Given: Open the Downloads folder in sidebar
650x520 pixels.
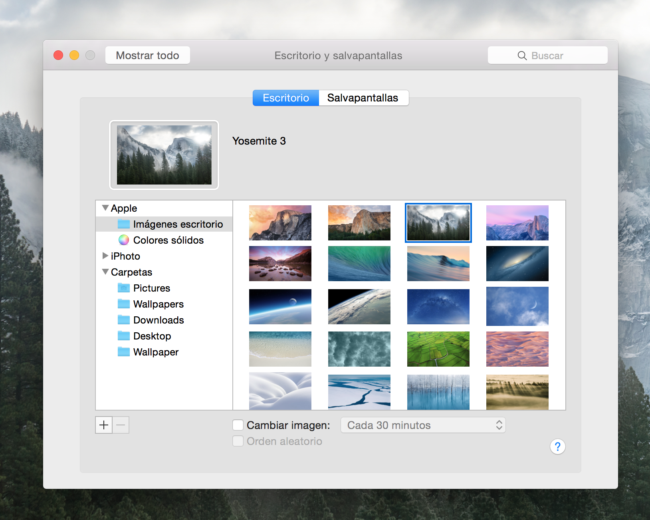Looking at the screenshot, I should click(x=158, y=320).
